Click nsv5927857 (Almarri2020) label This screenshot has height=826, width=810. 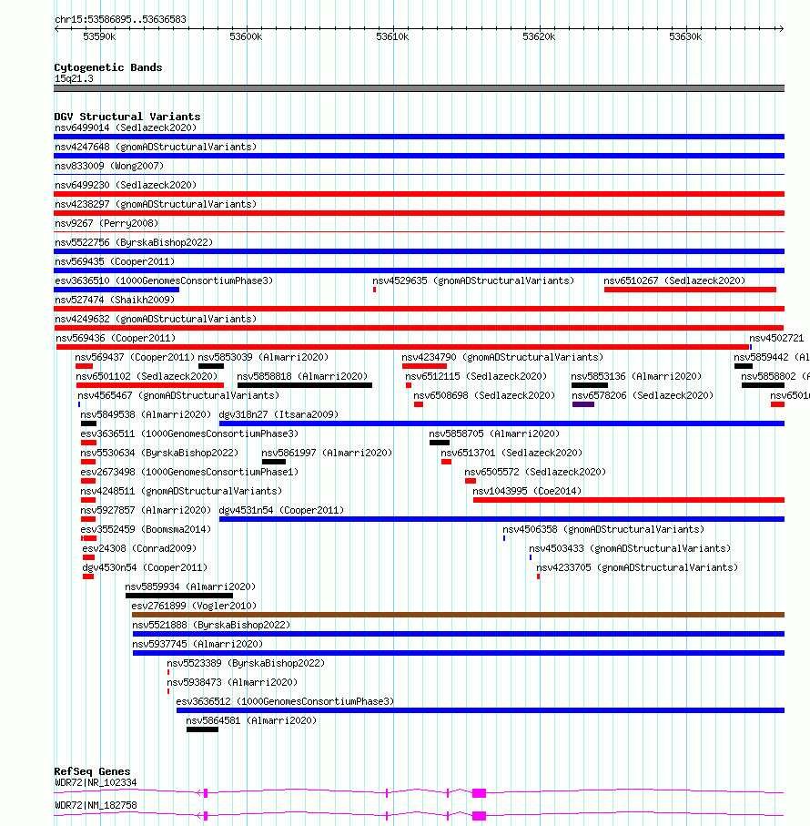click(146, 510)
